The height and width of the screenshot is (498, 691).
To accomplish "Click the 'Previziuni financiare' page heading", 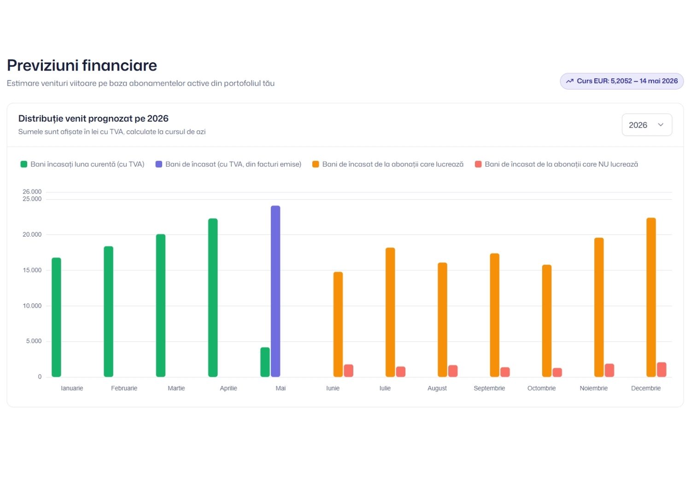I will tap(82, 65).
